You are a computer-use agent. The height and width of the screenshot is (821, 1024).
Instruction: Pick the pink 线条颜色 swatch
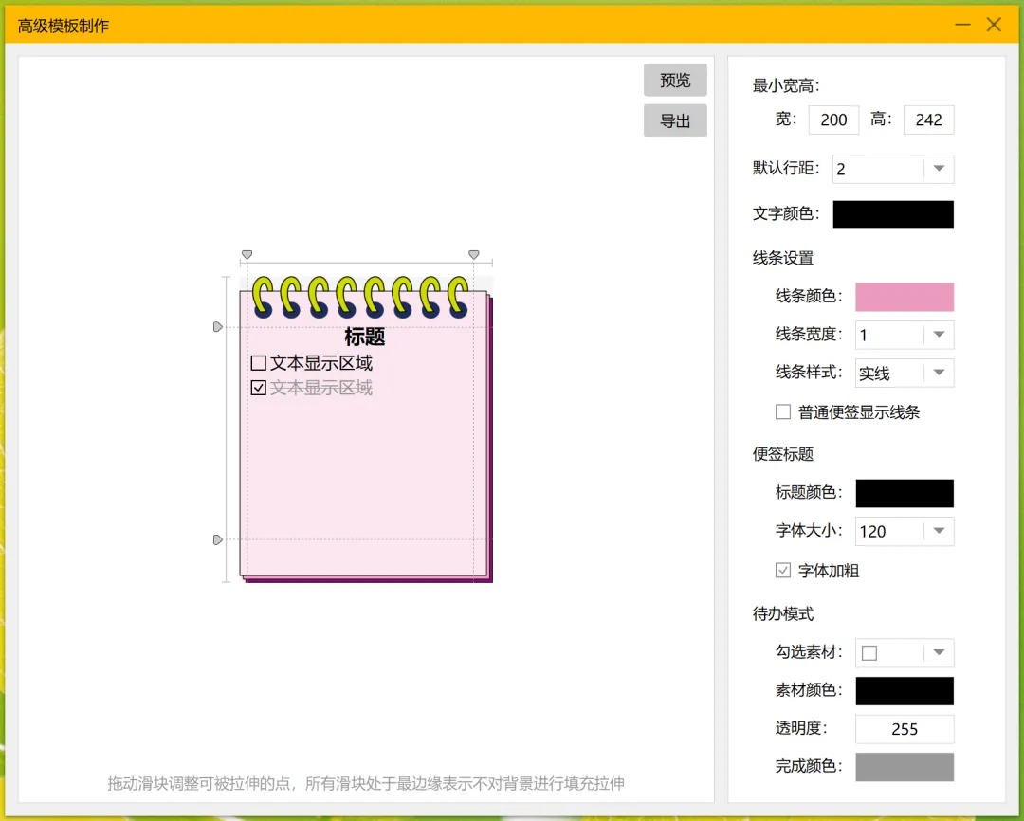(x=905, y=297)
